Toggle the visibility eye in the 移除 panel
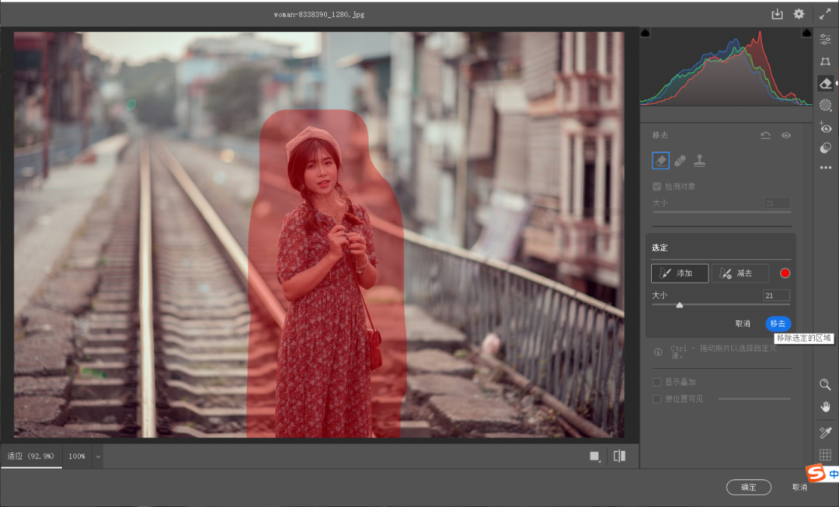This screenshot has height=507, width=839. (x=786, y=135)
